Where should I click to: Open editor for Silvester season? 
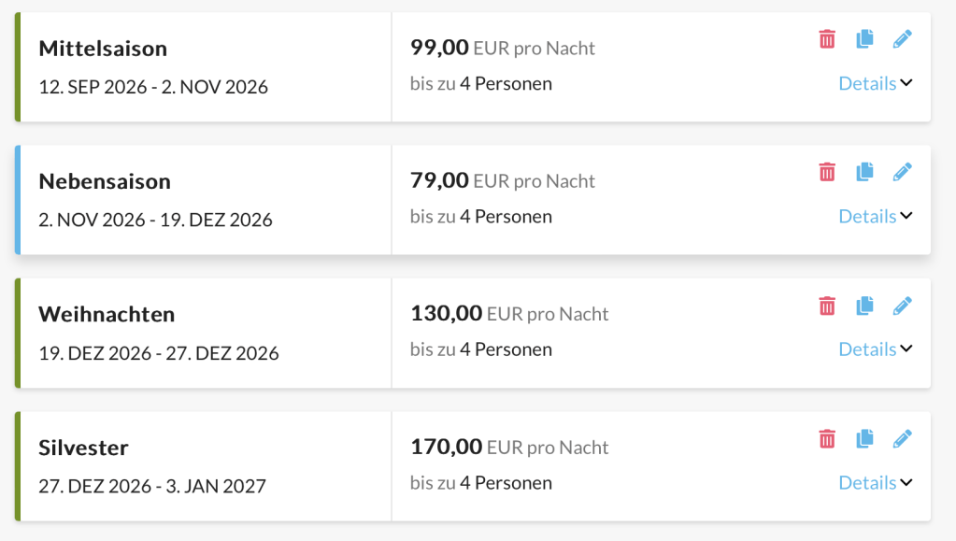pyautogui.click(x=902, y=438)
